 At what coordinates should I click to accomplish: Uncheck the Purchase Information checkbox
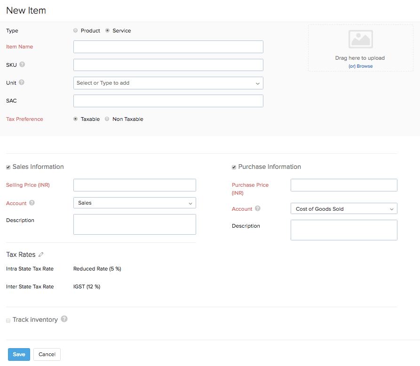pyautogui.click(x=234, y=167)
